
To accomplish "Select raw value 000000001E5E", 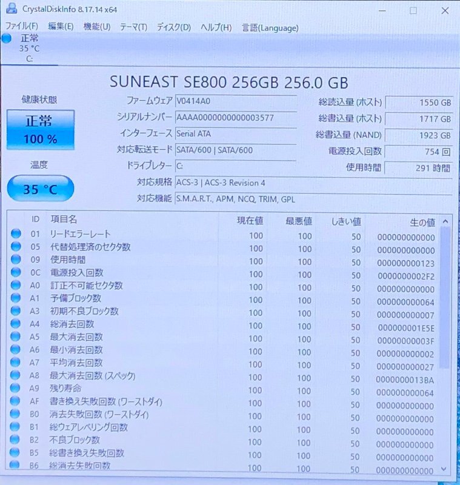I will click(405, 328).
